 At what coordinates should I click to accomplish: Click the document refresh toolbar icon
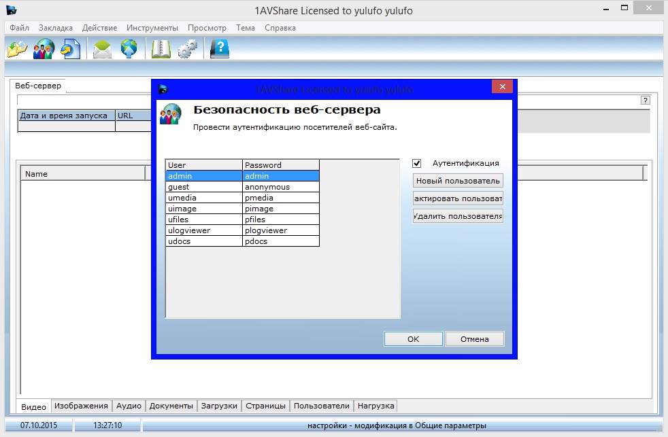[70, 48]
